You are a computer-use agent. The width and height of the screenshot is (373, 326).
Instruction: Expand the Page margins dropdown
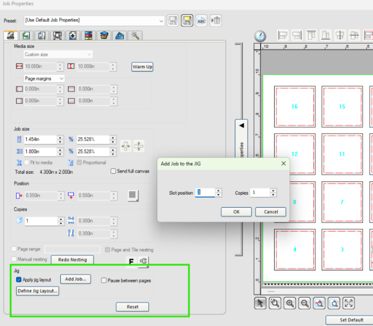(44, 78)
